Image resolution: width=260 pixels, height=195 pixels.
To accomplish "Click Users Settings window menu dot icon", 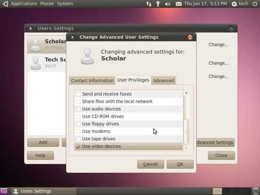I will pos(31,29).
